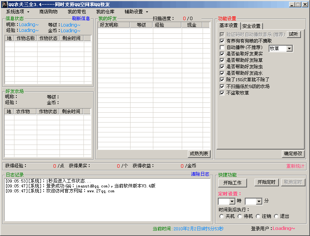The height and width of the screenshot is (236, 310).
Task: Click the 金币 Loading~ value in 信息状态
Action: point(70,31)
